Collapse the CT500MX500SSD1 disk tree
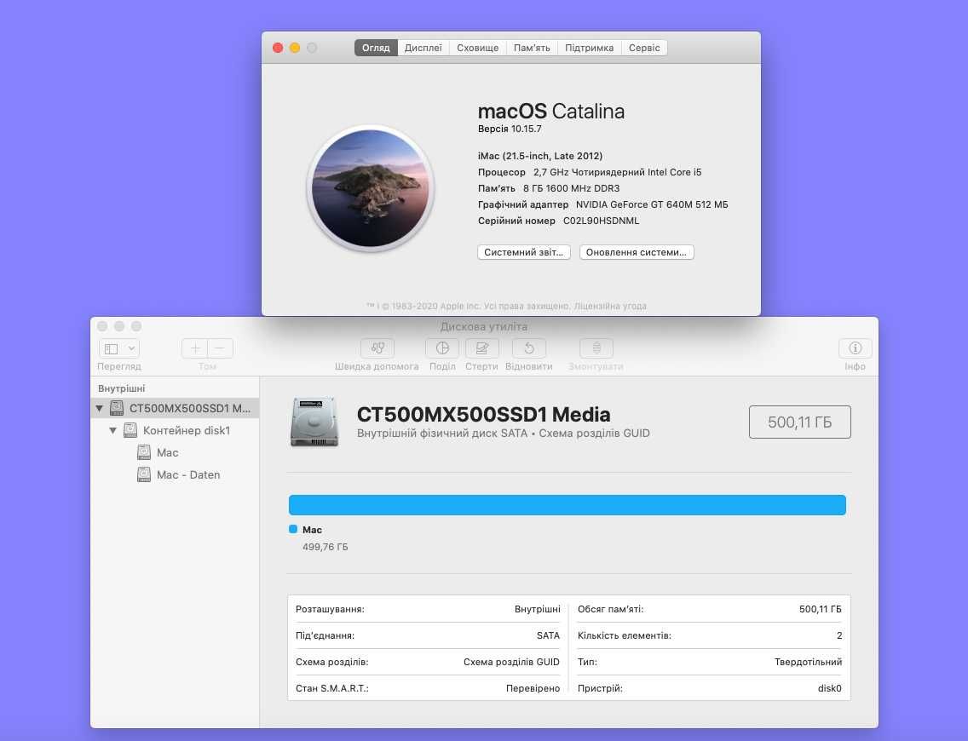 tap(100, 409)
